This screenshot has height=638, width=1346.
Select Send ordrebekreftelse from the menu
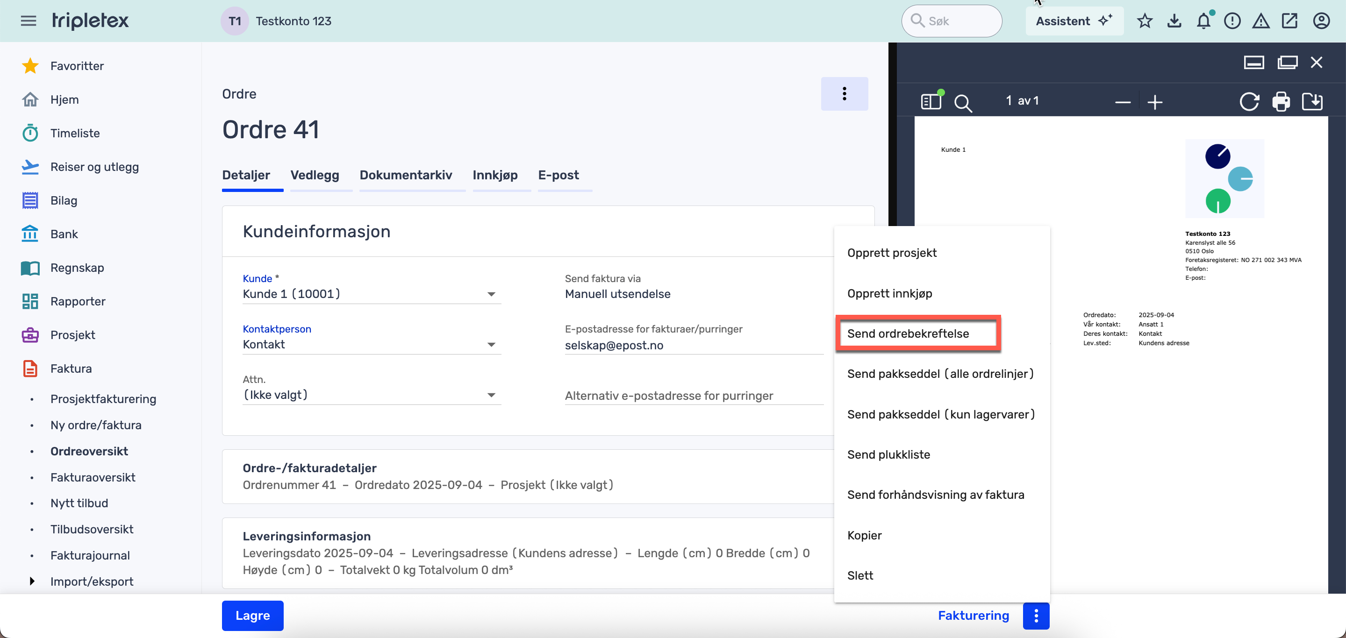(908, 333)
